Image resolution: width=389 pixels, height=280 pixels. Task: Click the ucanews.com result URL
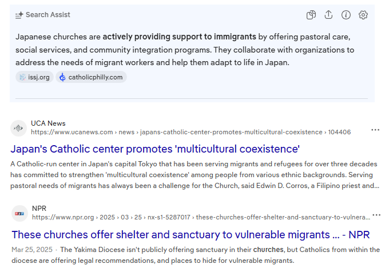(x=190, y=132)
